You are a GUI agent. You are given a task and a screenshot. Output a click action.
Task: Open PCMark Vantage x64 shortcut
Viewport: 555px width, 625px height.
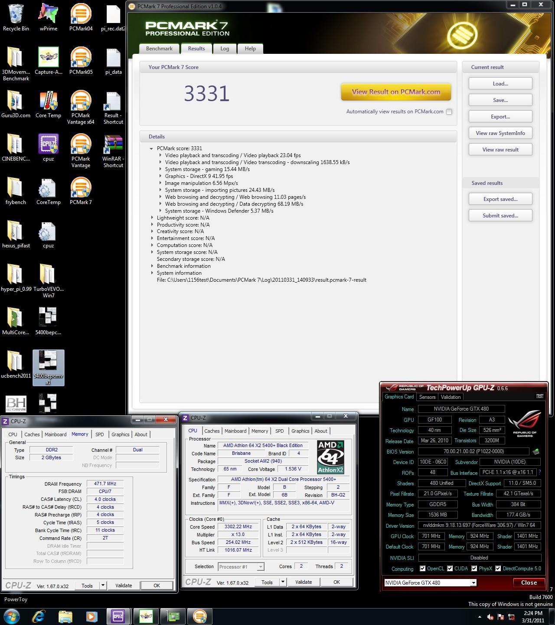click(81, 107)
